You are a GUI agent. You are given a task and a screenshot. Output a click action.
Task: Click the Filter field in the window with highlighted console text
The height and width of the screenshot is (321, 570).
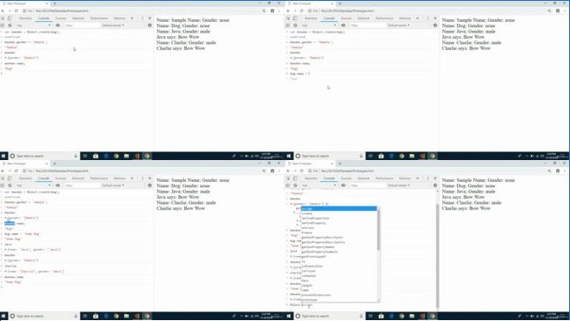[82, 186]
